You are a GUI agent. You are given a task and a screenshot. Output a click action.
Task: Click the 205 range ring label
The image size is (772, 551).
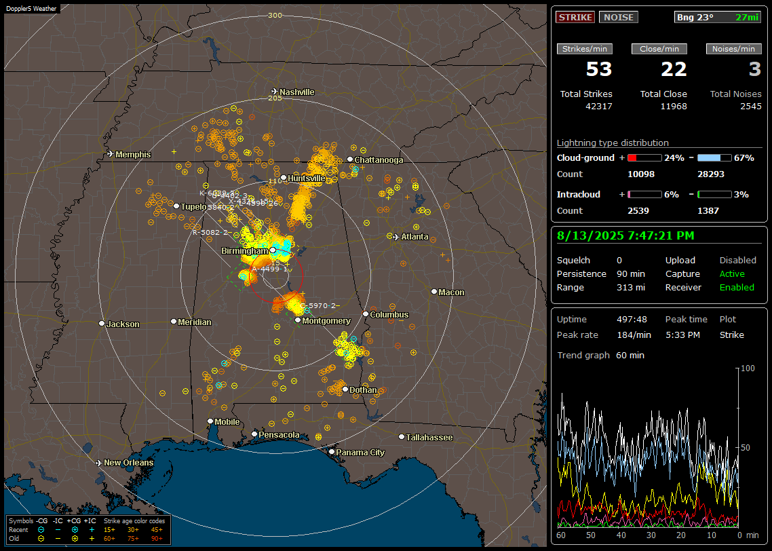[x=275, y=98]
